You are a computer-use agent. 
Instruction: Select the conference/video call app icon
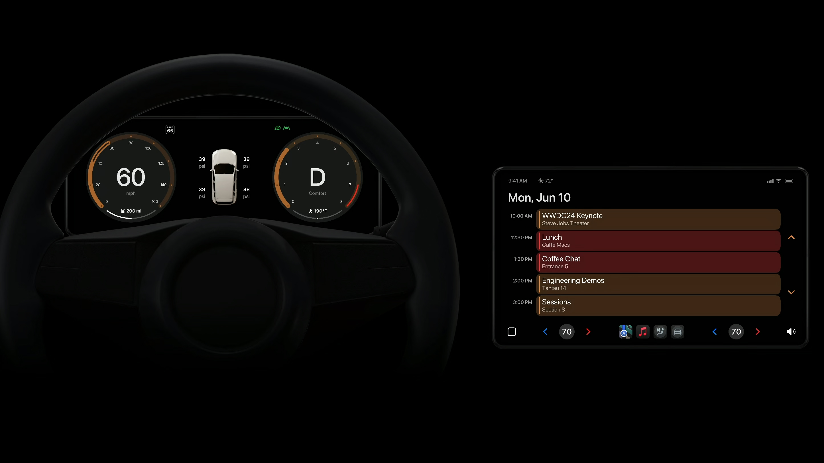[660, 332]
